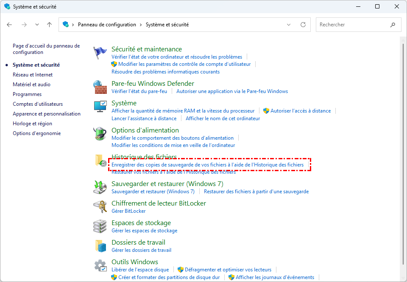
Task: Open the Options d'alimentation battery icon
Action: click(100, 134)
